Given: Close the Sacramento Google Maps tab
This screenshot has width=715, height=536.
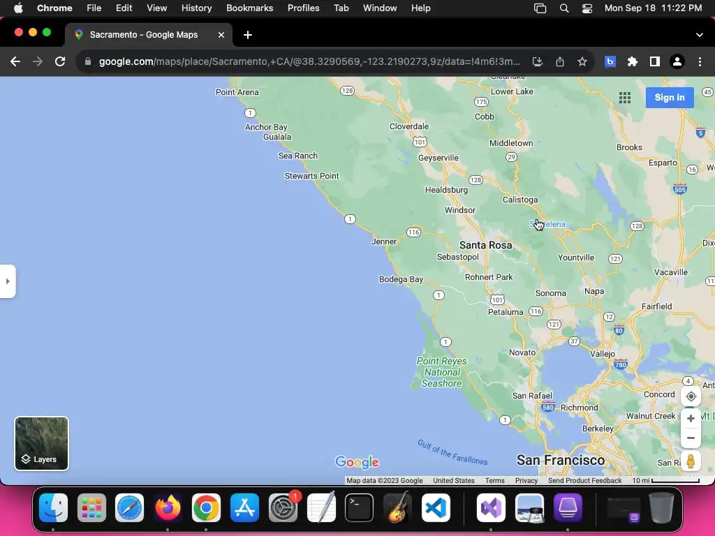Looking at the screenshot, I should click(221, 35).
